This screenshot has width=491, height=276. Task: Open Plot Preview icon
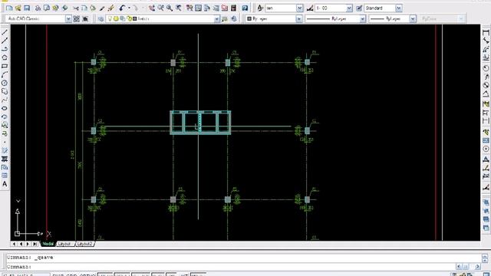(46, 8)
